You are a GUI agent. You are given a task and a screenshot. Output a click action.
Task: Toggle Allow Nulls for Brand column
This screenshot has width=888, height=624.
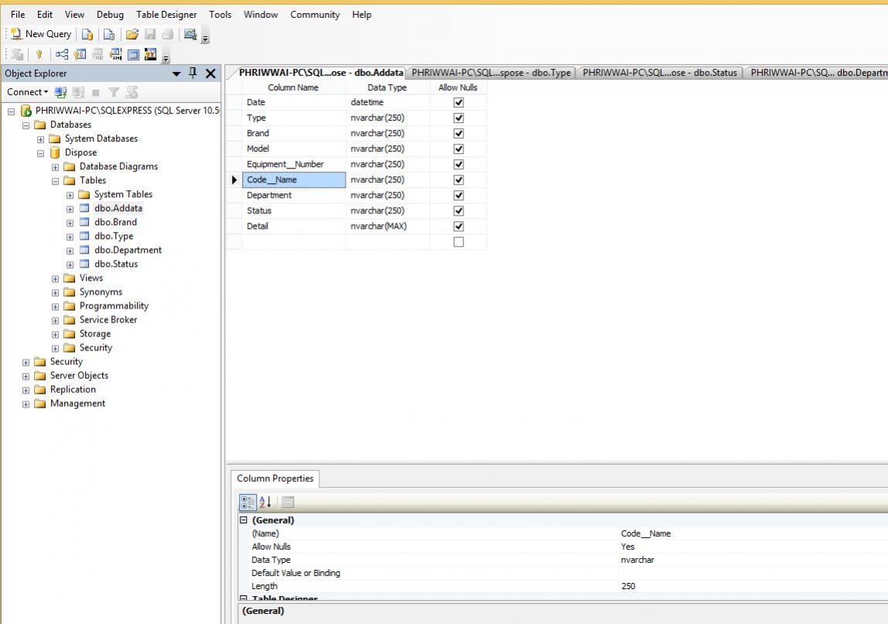[x=458, y=133]
